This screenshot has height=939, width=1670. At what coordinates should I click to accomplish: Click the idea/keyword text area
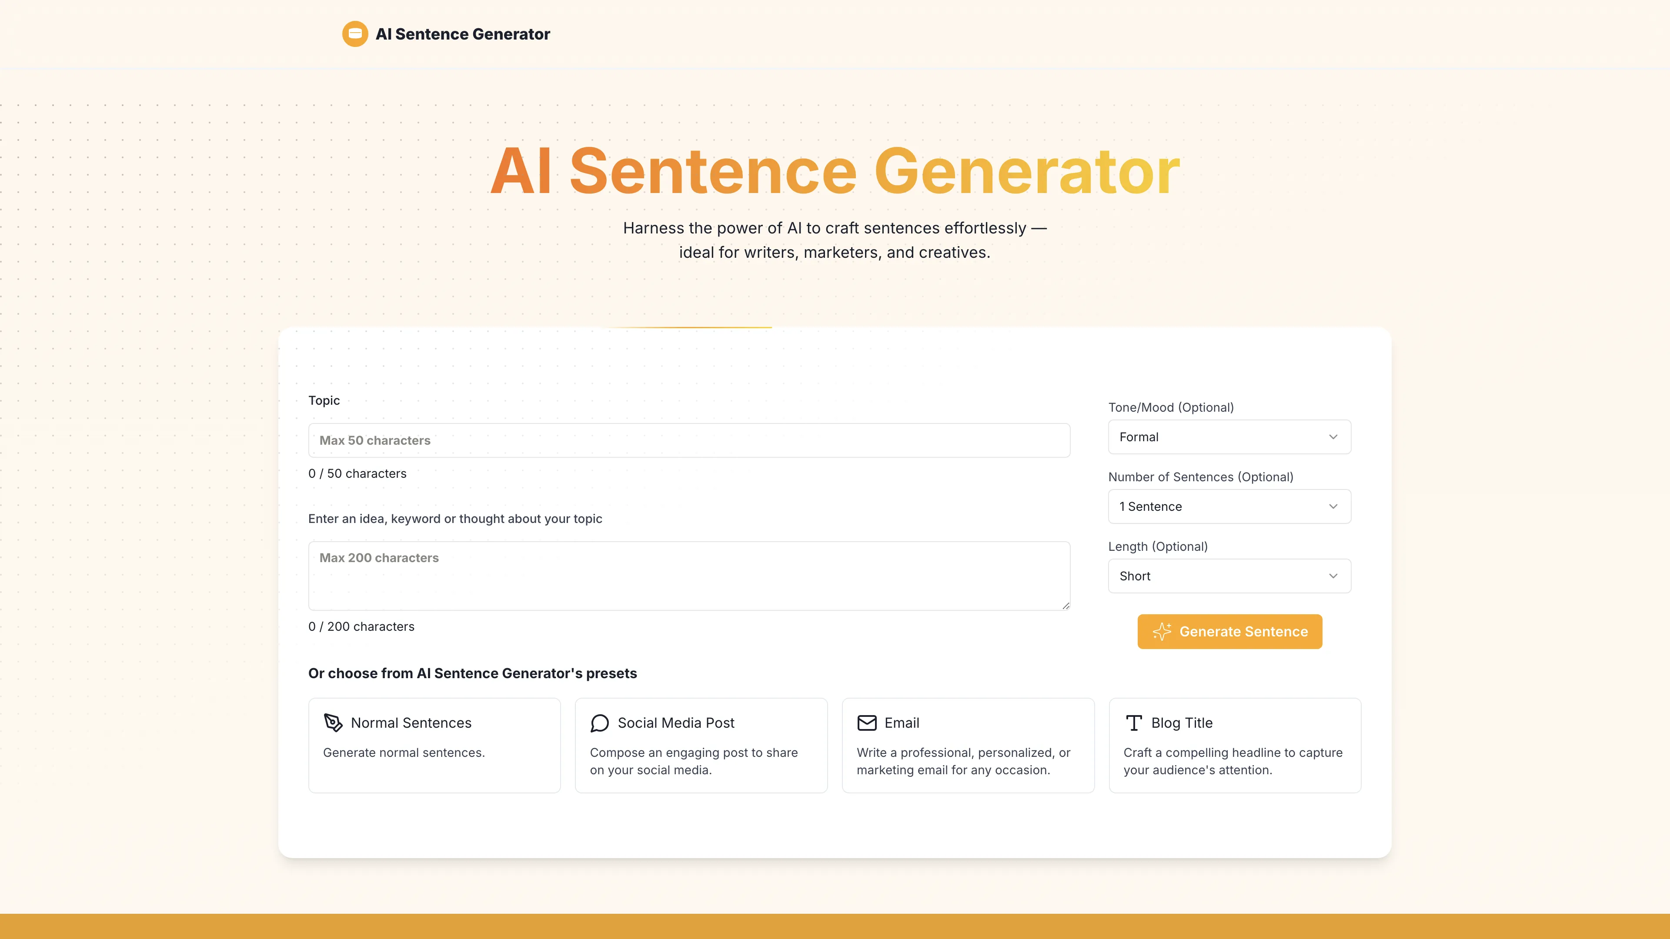[x=689, y=573]
